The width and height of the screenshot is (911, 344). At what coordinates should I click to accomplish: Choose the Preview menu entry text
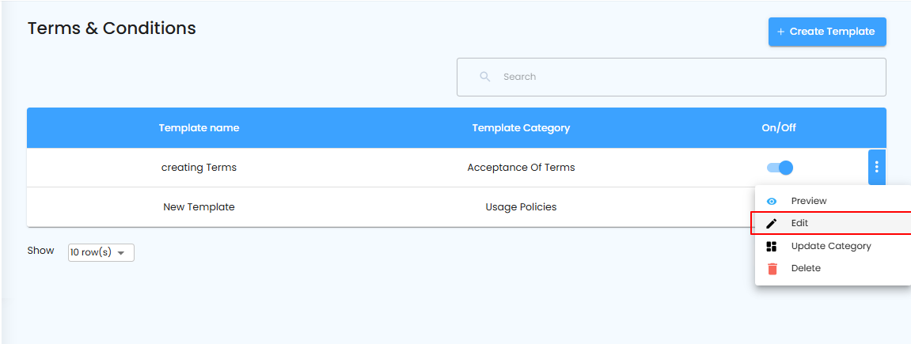(x=808, y=201)
